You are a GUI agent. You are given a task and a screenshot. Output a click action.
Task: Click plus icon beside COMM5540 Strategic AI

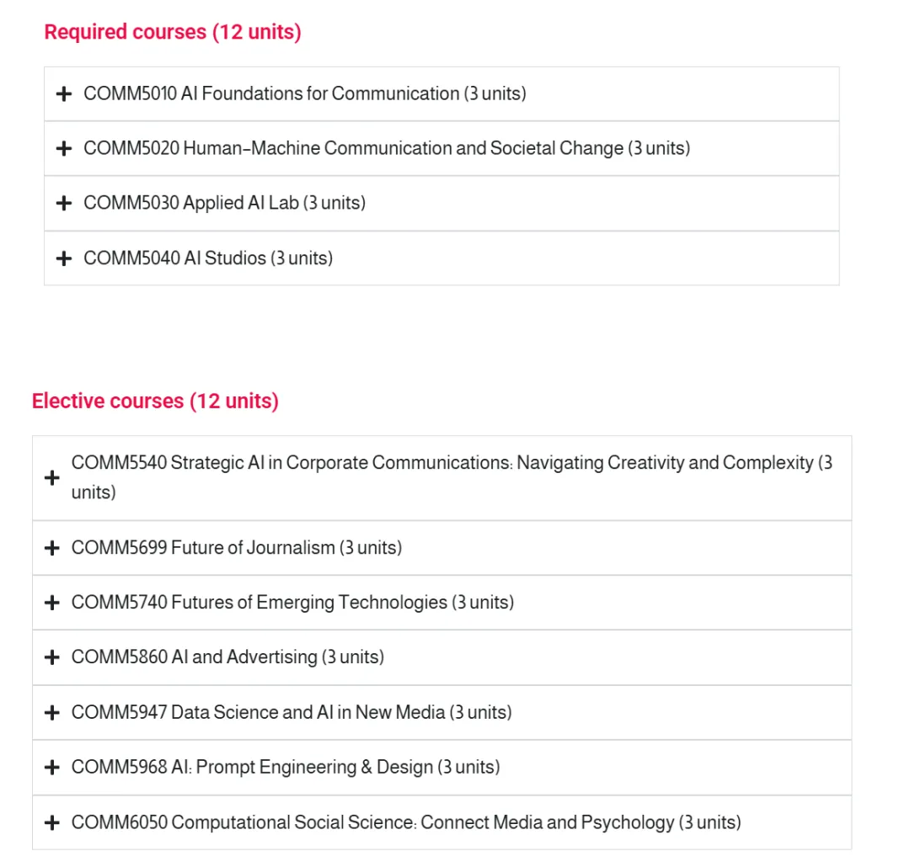(52, 478)
